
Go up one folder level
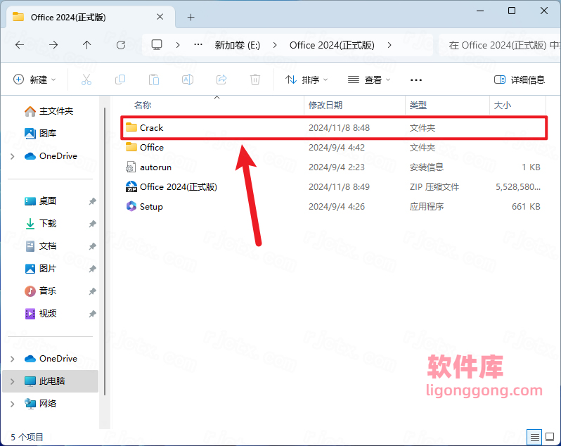pyautogui.click(x=87, y=45)
